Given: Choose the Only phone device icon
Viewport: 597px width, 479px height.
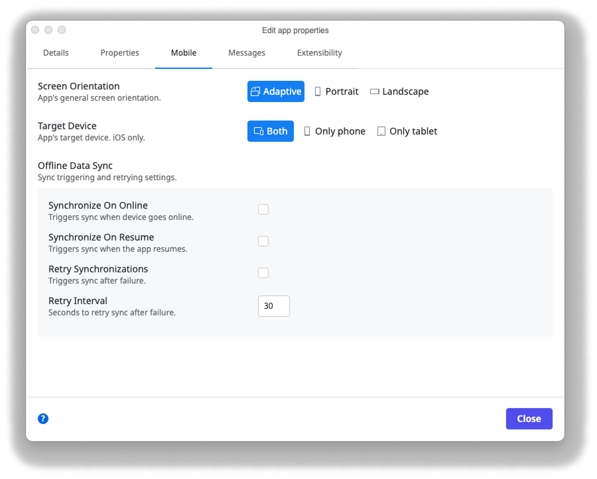Looking at the screenshot, I should coord(307,131).
